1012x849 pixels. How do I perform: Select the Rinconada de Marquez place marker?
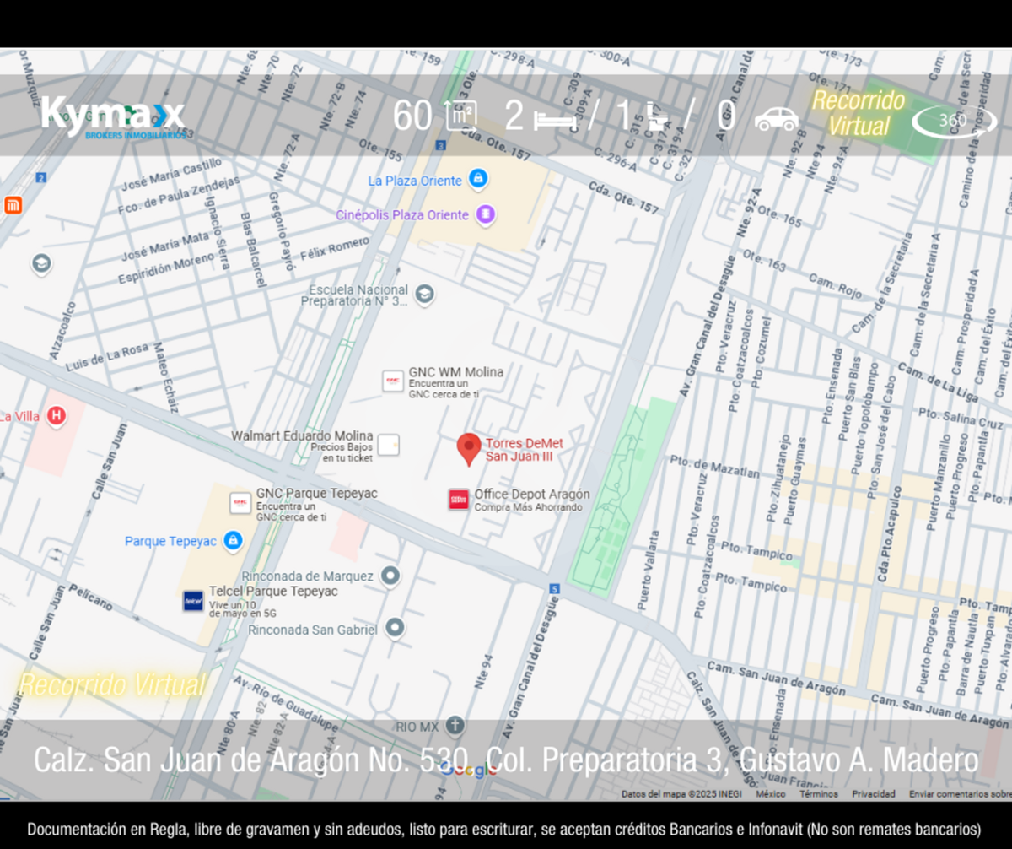[390, 576]
